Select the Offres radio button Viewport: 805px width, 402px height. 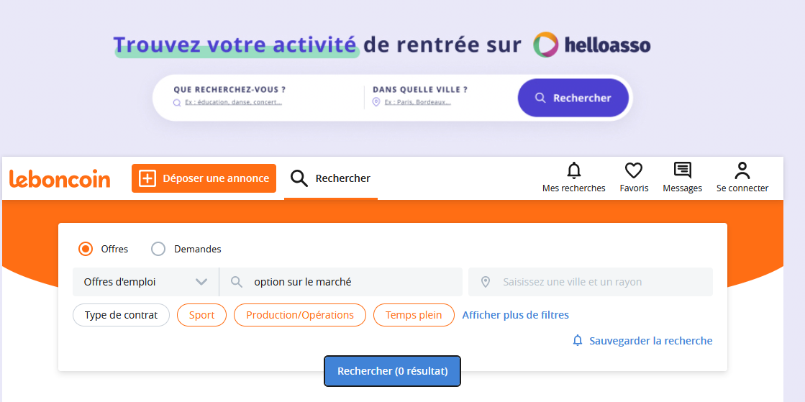coord(86,249)
